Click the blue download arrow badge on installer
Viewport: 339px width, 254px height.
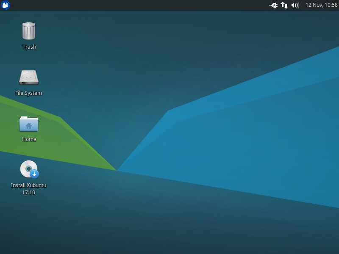pos(35,174)
